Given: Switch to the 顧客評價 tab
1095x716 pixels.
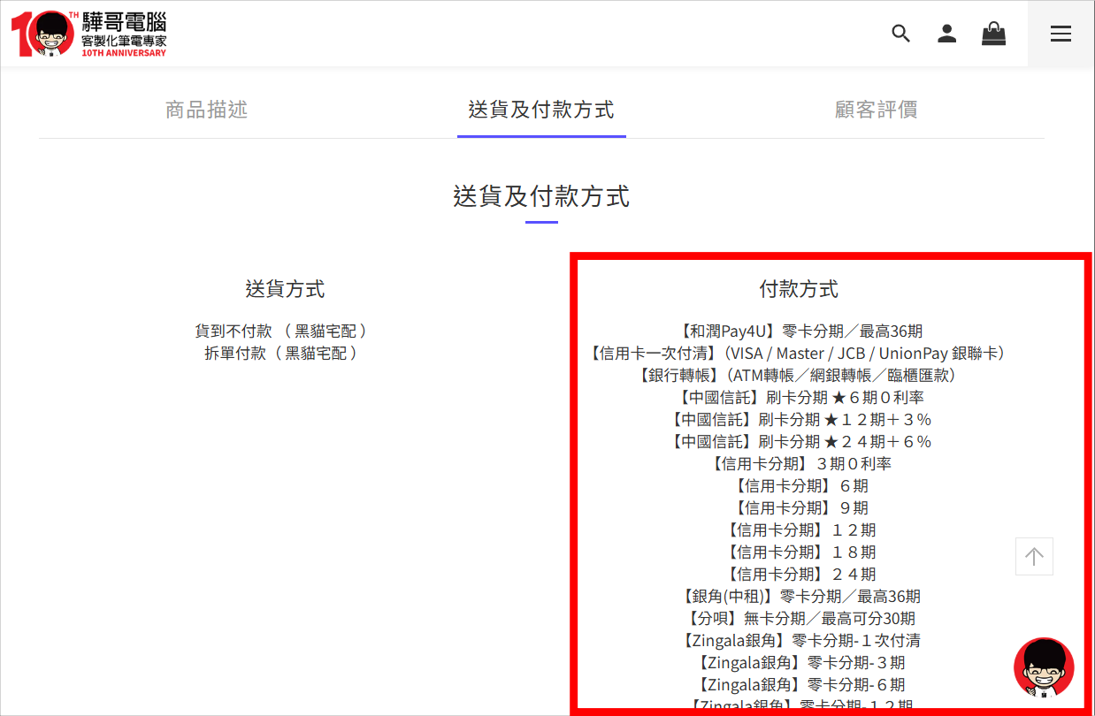Looking at the screenshot, I should click(876, 110).
